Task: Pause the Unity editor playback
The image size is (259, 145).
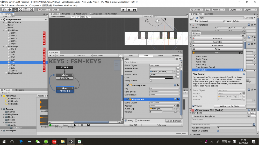Action: 129,10
